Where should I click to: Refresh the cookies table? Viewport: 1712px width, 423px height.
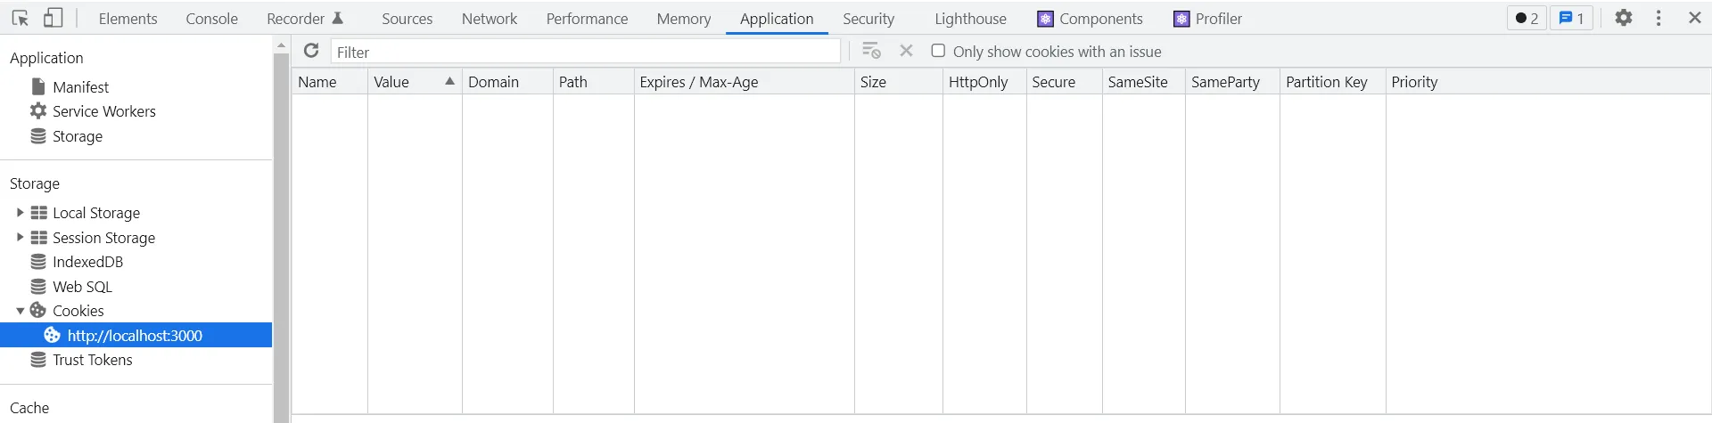[311, 51]
